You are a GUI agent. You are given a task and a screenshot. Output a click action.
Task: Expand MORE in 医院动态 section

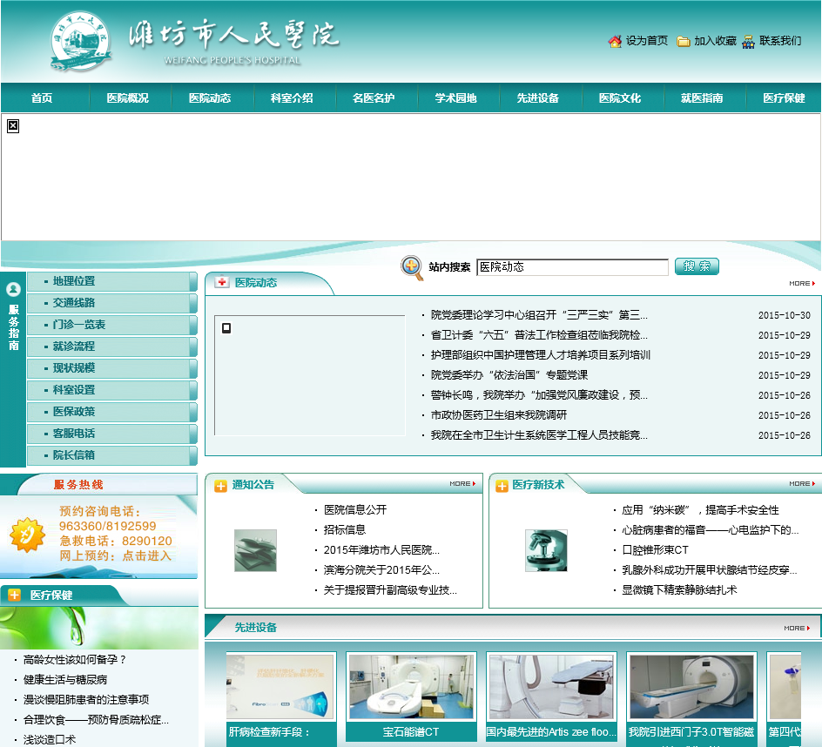click(801, 283)
